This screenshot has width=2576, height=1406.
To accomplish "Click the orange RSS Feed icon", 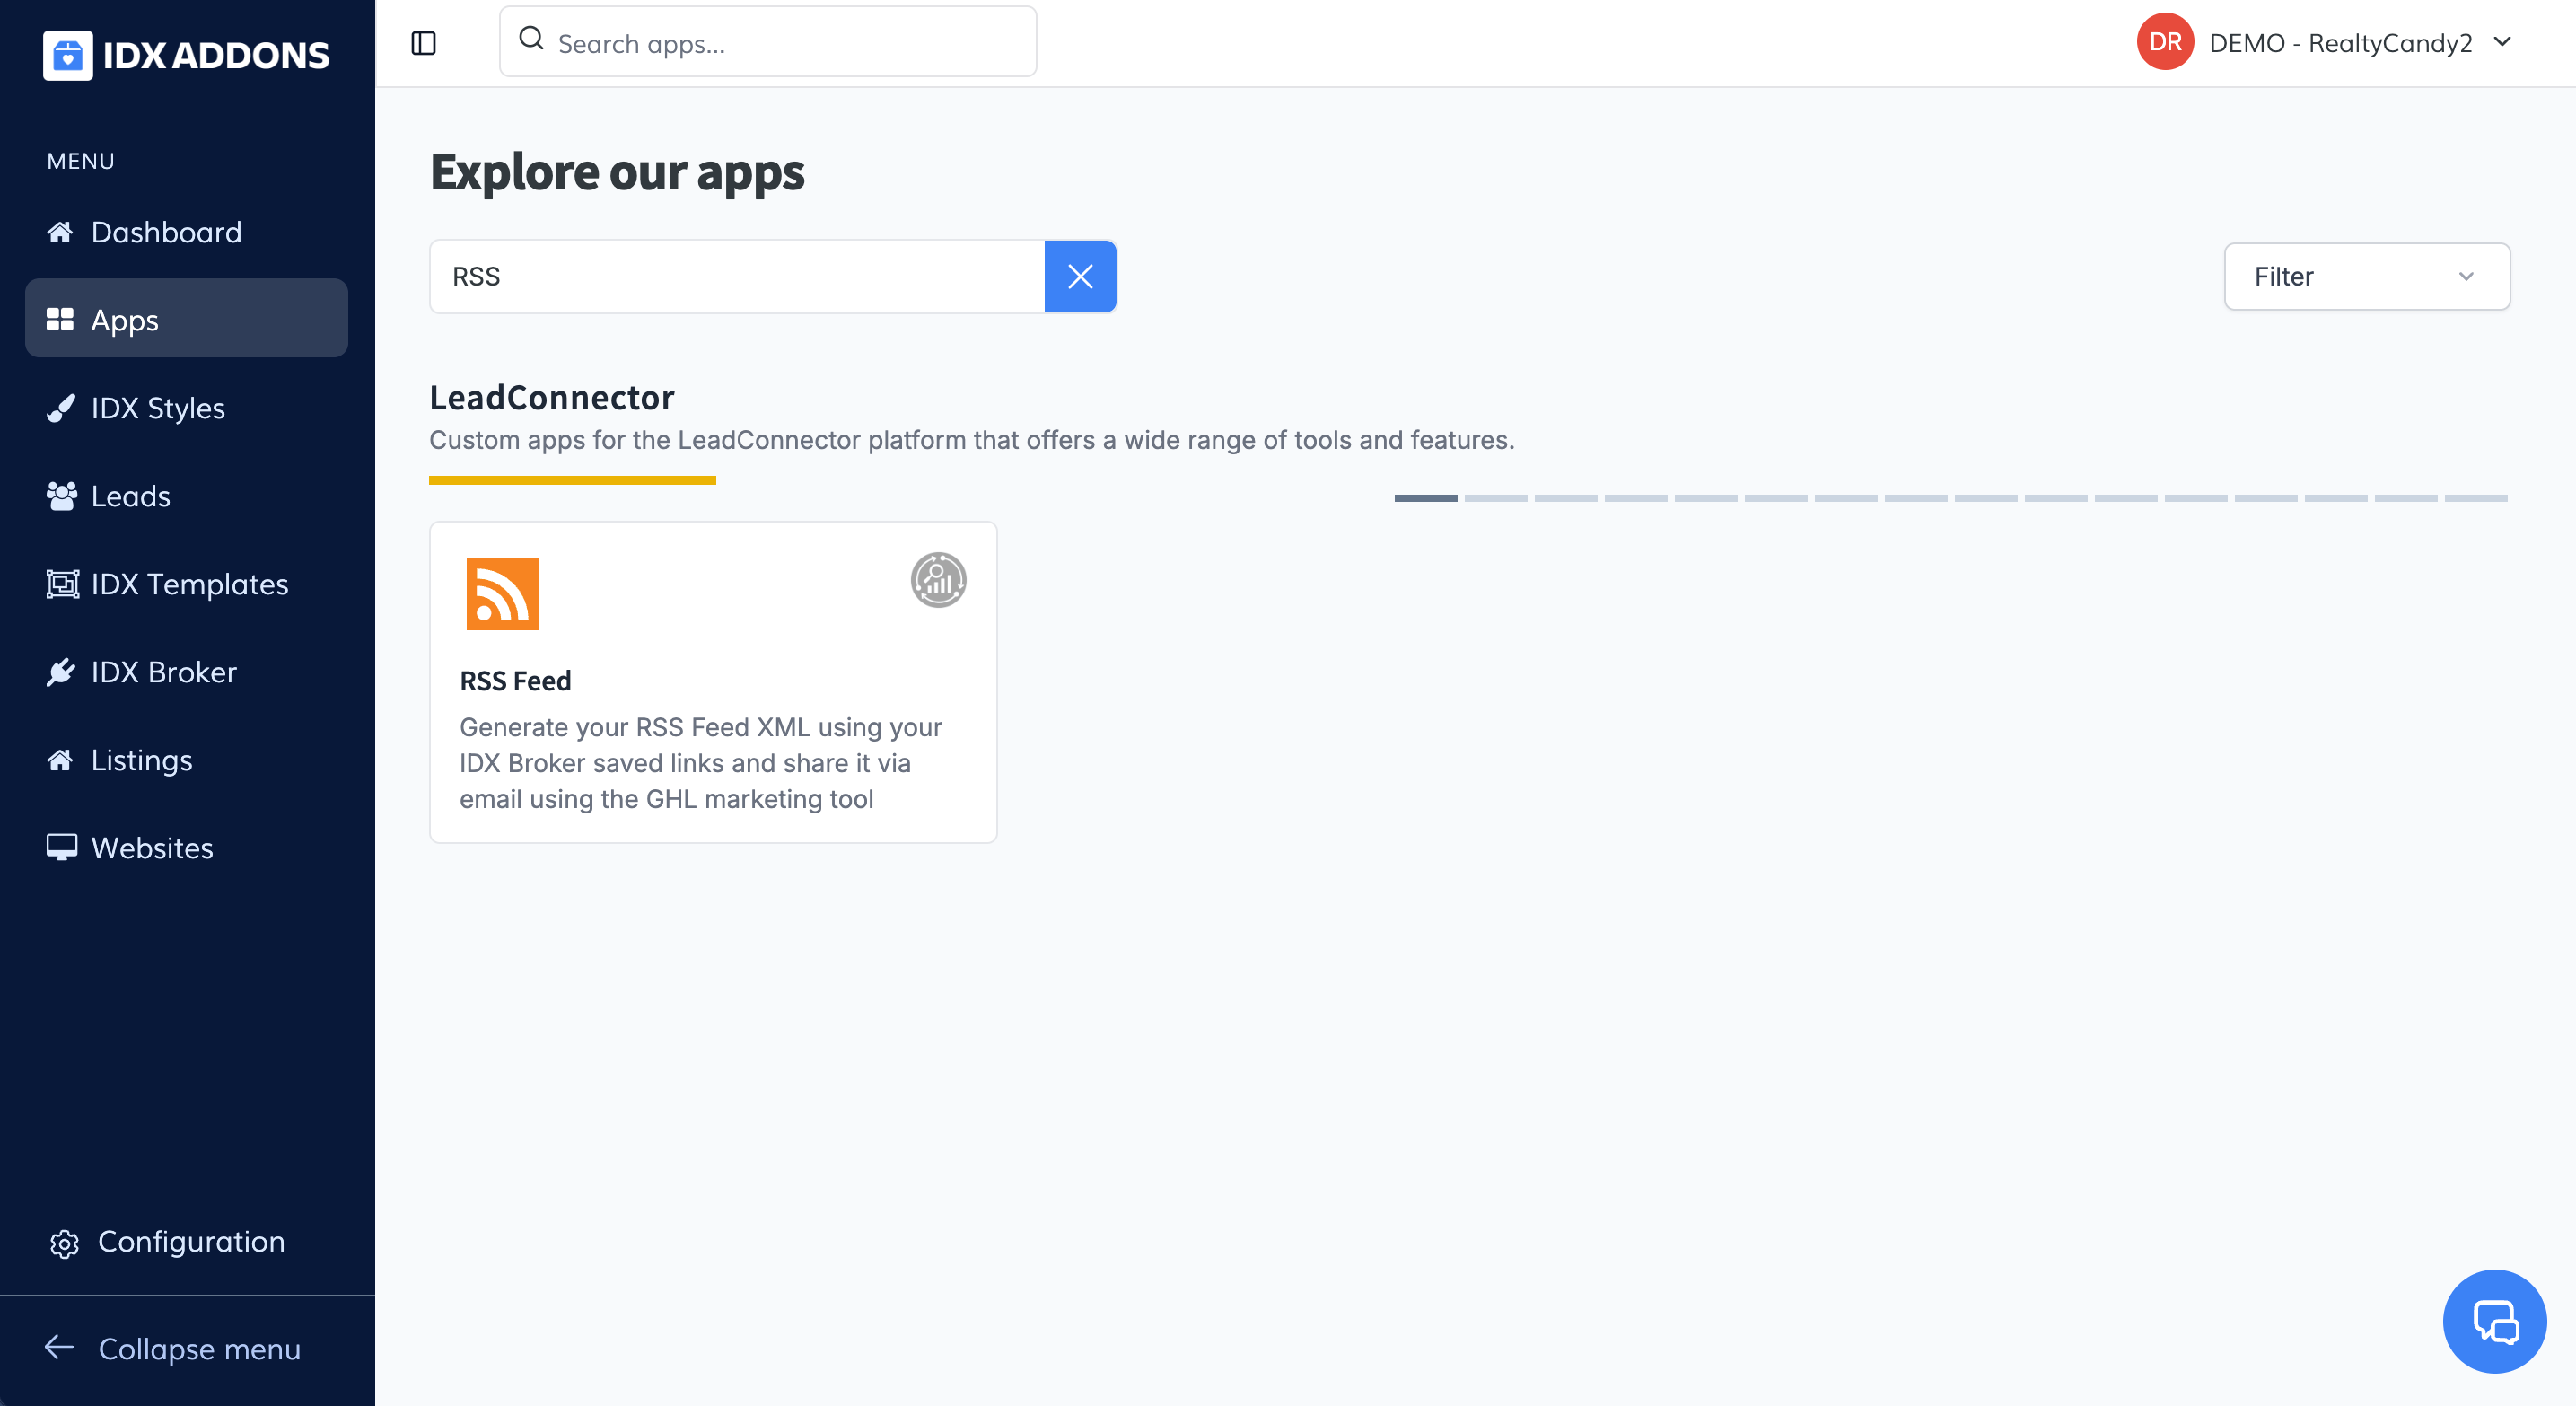I will pos(502,594).
